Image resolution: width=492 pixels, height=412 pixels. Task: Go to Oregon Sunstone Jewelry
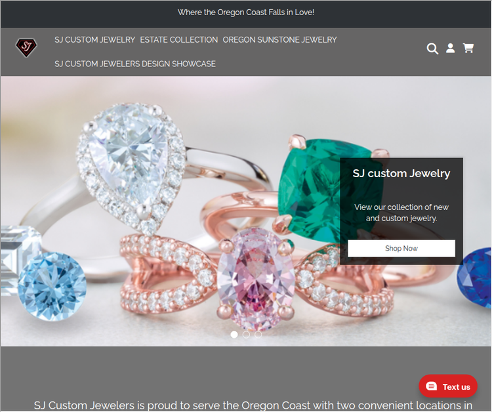(x=279, y=40)
